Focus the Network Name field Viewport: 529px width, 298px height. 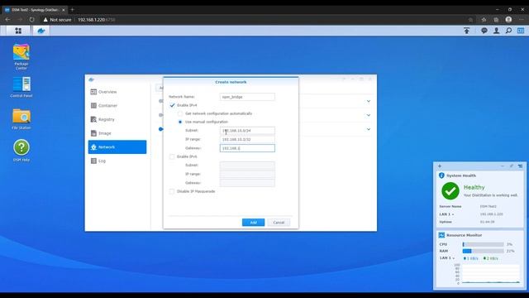click(x=247, y=97)
